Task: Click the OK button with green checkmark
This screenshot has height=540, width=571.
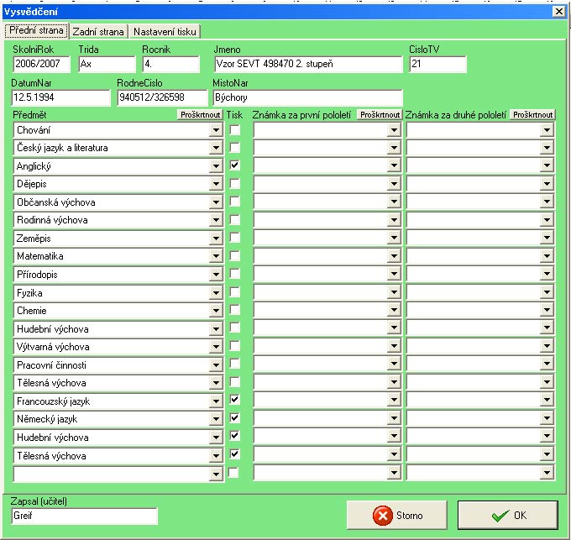Action: click(x=507, y=515)
